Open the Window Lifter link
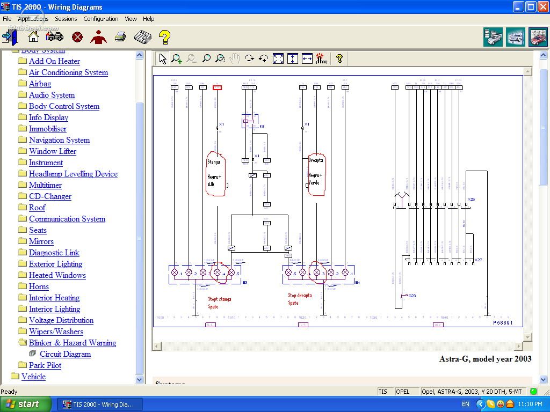The width and height of the screenshot is (550, 412). click(53, 151)
